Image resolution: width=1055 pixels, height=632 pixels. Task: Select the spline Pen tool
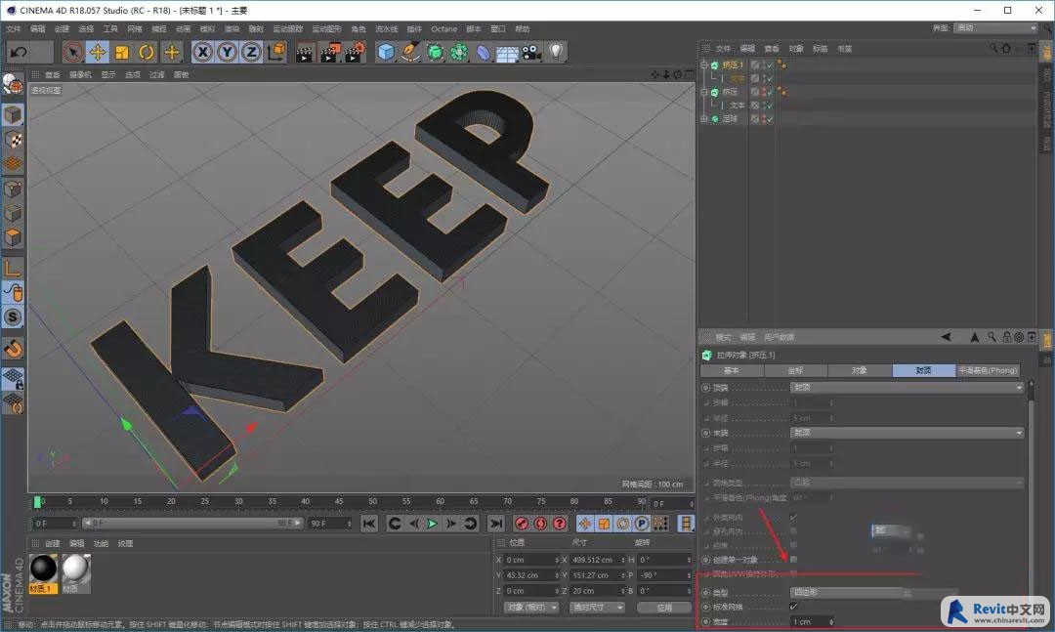coord(409,52)
